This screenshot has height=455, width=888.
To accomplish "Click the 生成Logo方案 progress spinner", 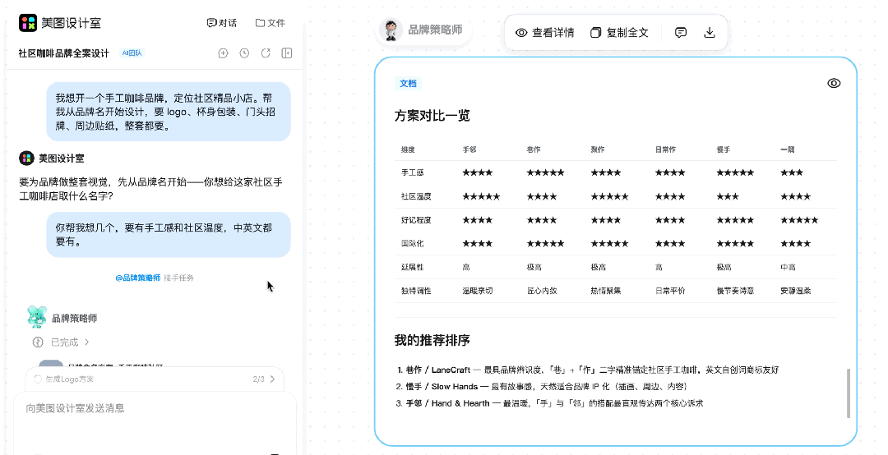I will 38,379.
